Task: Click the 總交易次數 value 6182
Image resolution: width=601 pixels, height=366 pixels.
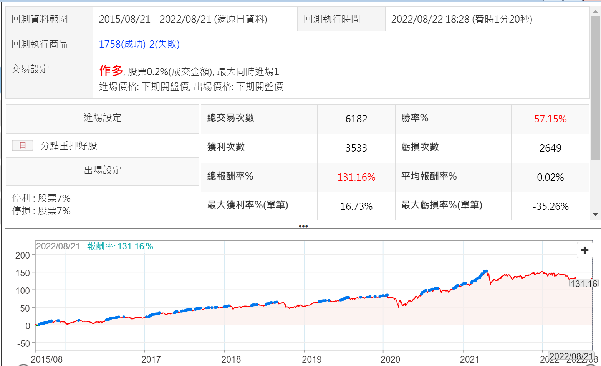Action: [356, 119]
